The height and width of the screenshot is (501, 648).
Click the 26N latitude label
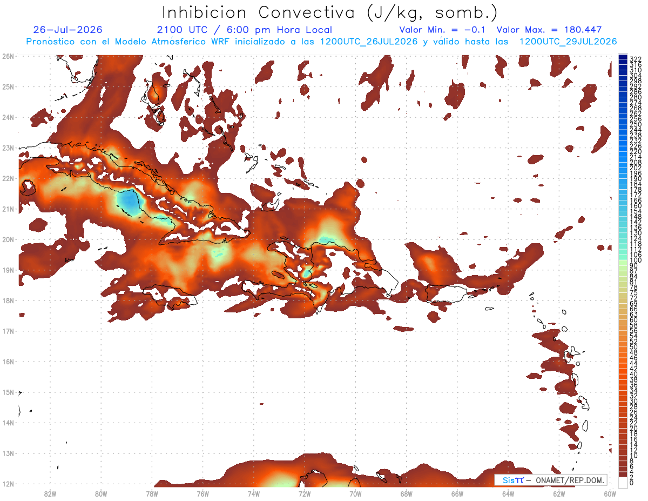(x=8, y=56)
